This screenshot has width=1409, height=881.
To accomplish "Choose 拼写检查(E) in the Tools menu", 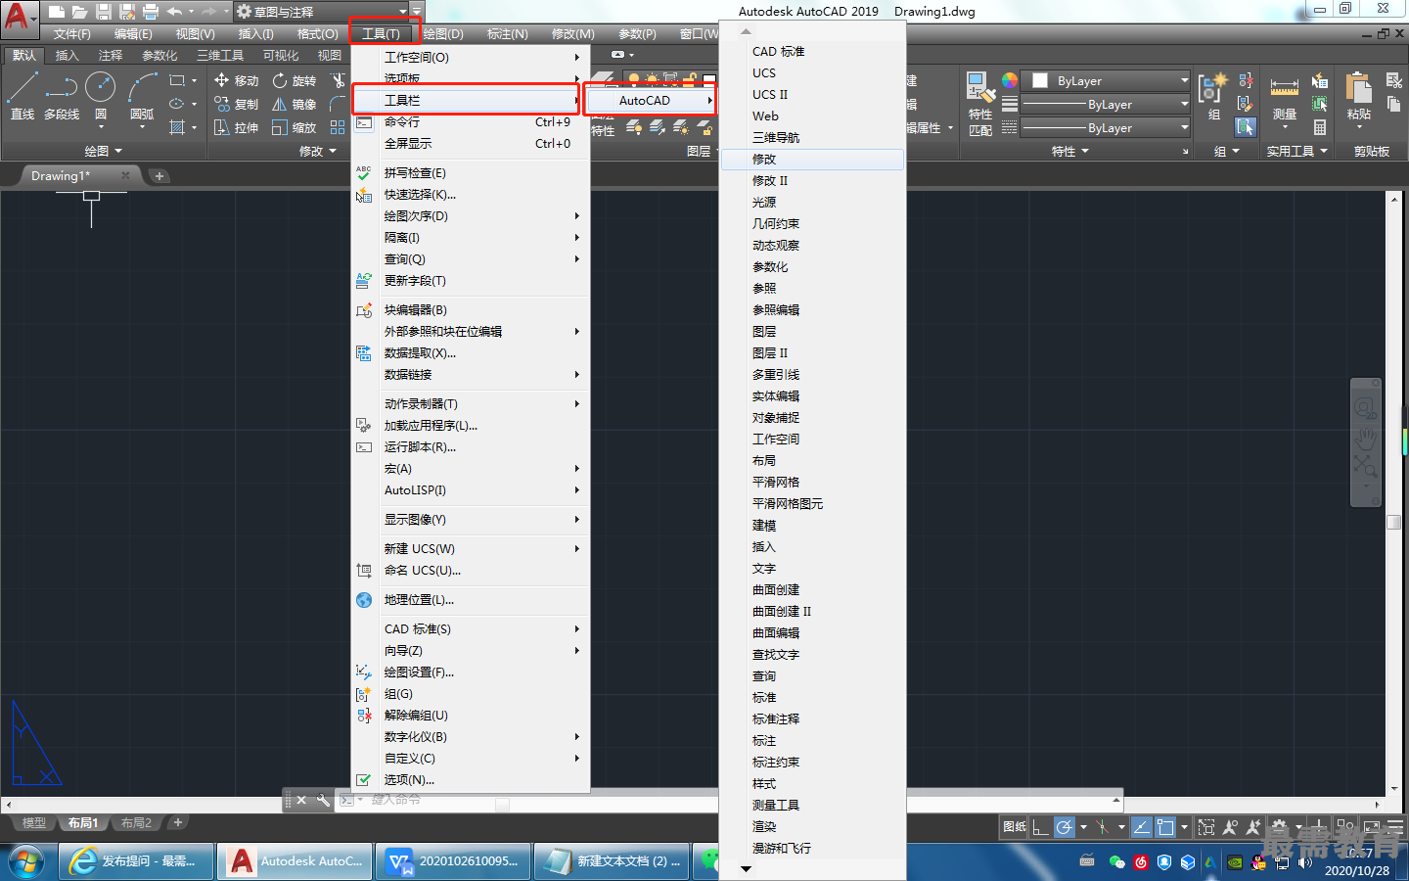I will pos(470,172).
